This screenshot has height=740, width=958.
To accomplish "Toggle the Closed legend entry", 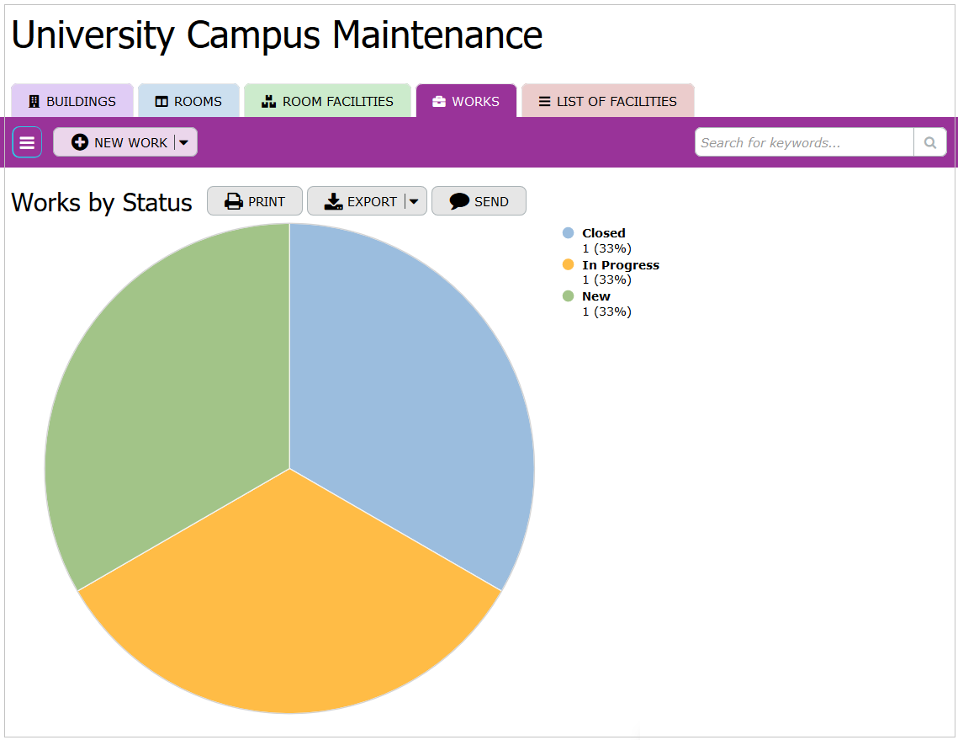I will [603, 233].
